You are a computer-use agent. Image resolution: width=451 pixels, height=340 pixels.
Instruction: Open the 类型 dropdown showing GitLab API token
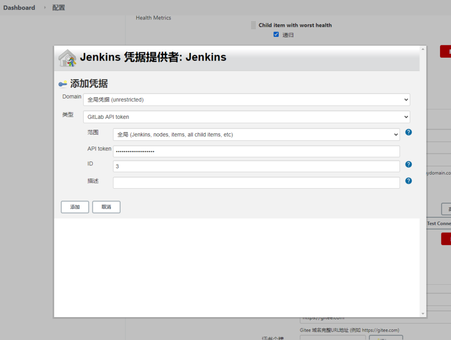pos(247,117)
